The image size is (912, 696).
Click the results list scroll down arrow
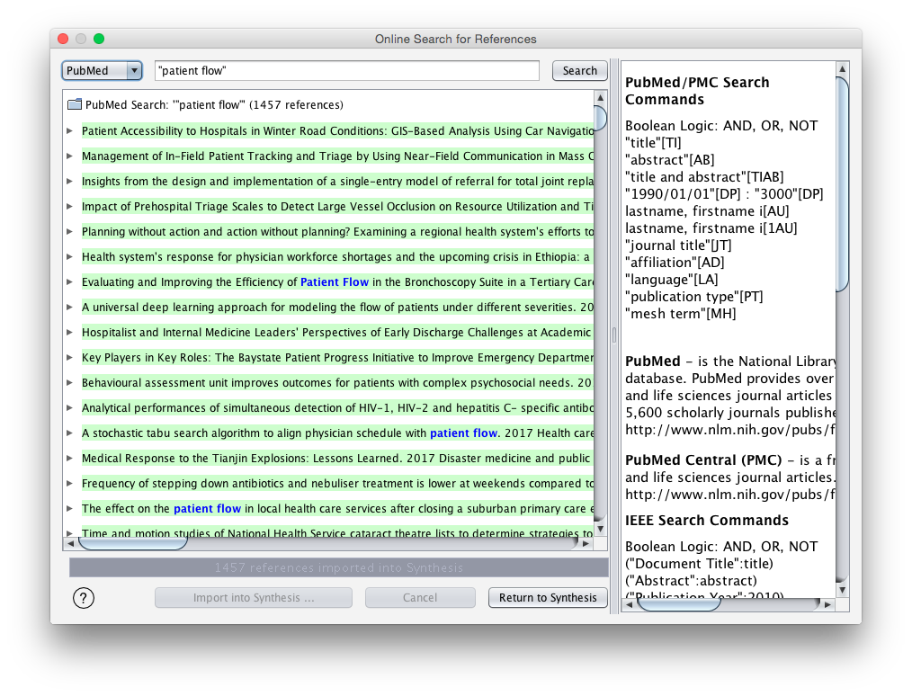[x=600, y=529]
